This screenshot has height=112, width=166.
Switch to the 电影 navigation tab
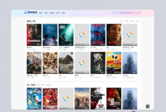pos(46,13)
